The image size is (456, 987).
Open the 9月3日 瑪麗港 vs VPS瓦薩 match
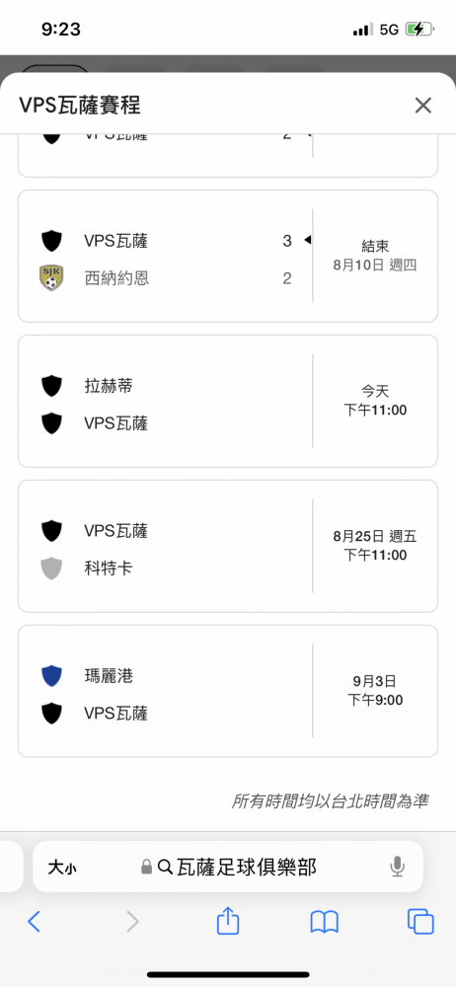click(228, 691)
